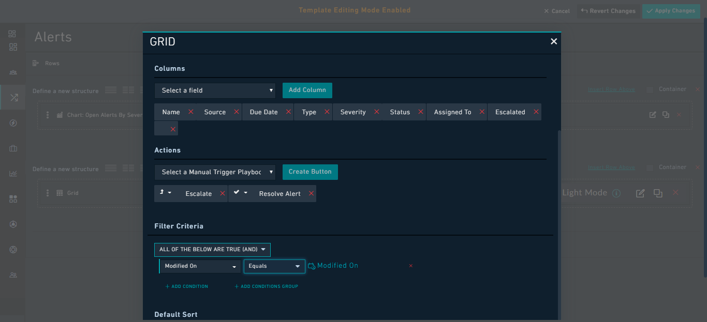Screen dimensions: 707x322
Task: Click the duplicate icon beside Light Mode grid
Action: coord(658,193)
